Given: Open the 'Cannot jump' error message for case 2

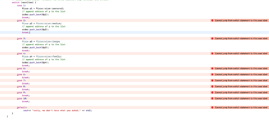Looking at the screenshot, I should [241, 20].
